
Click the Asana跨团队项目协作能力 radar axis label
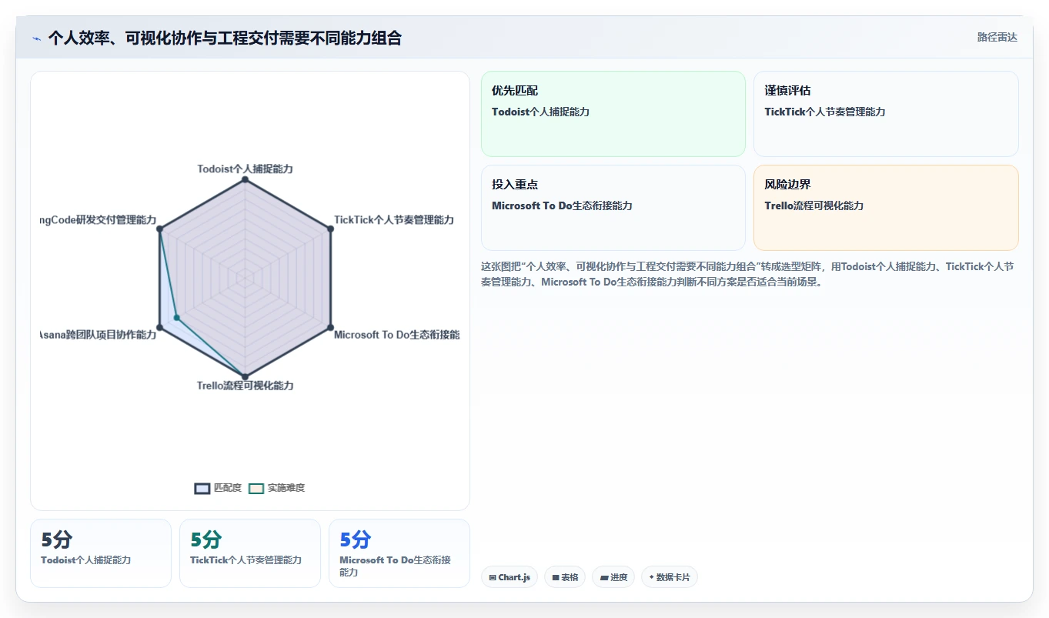[98, 335]
